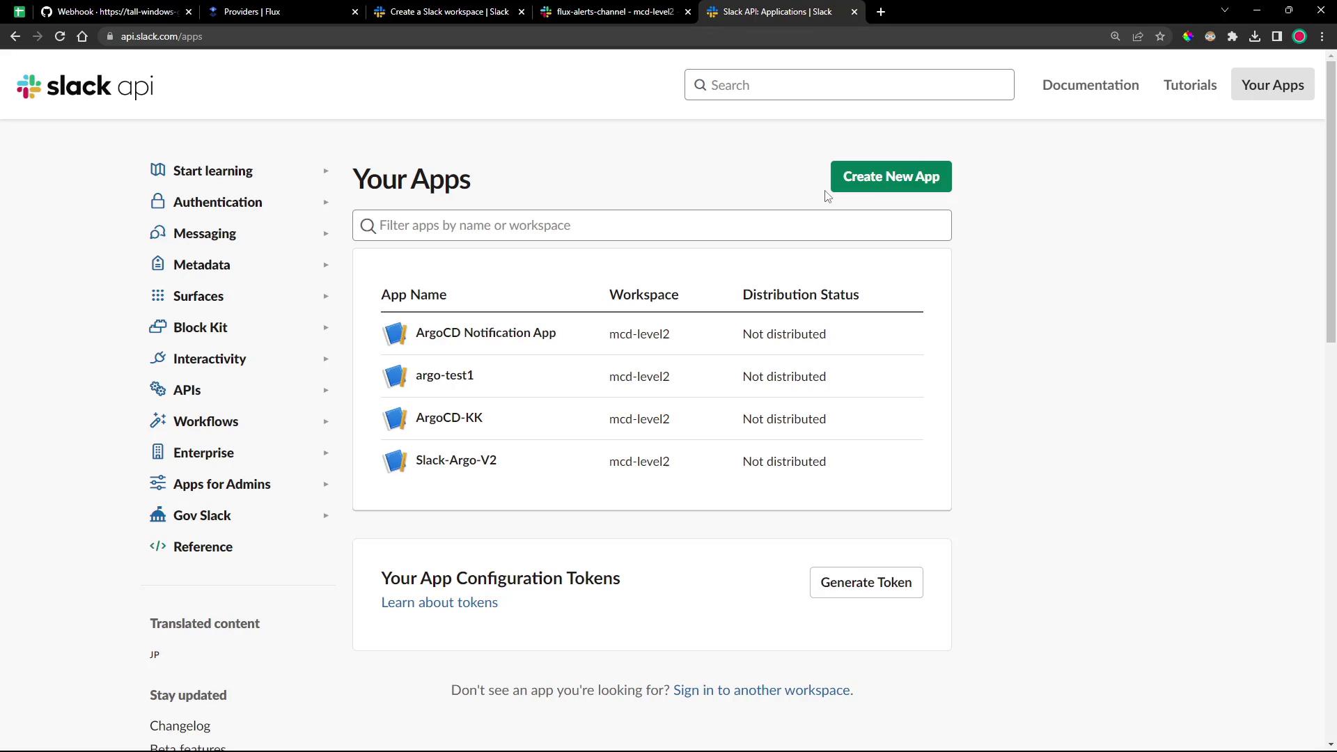Viewport: 1337px width, 752px height.
Task: Switch to Create a Slack workspace tab
Action: tap(449, 12)
